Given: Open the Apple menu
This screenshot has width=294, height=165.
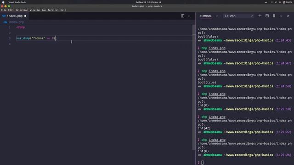Looking at the screenshot, I should (x=3, y=2).
